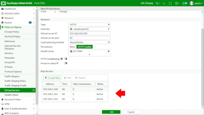Click the Virtual server IP field
Screen dimensions: 204x115
coord(89,33)
